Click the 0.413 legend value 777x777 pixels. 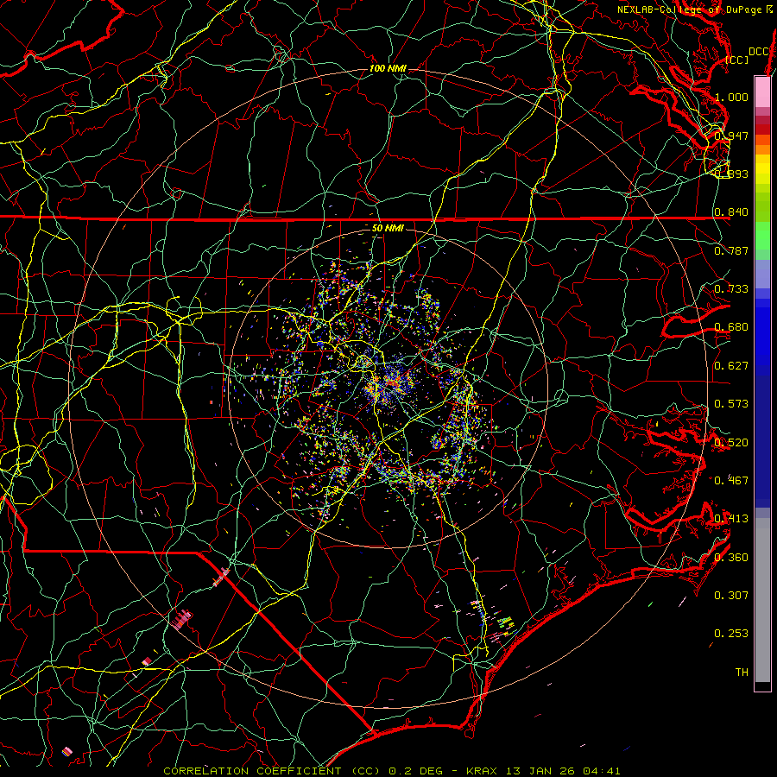tap(731, 519)
